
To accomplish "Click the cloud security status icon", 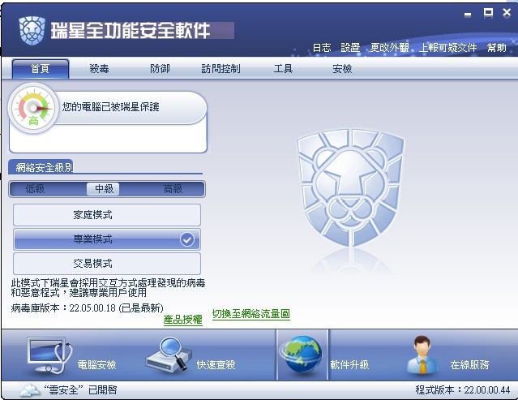I will tap(31, 390).
